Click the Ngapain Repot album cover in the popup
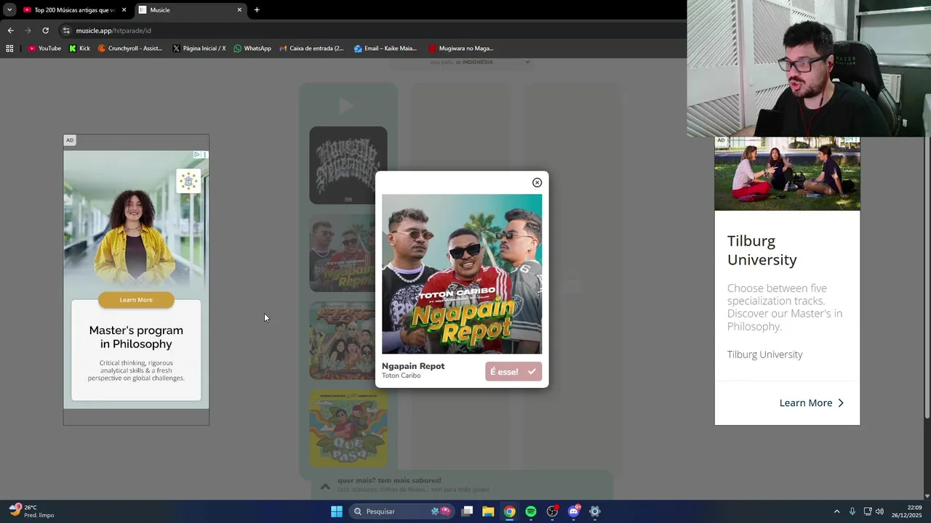 point(462,274)
